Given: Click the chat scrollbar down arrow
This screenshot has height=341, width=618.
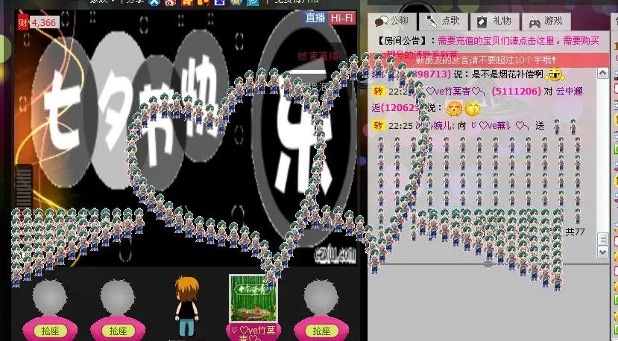Looking at the screenshot, I should pyautogui.click(x=602, y=252).
